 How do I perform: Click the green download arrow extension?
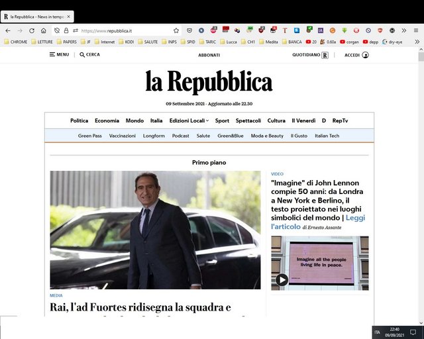tap(344, 30)
